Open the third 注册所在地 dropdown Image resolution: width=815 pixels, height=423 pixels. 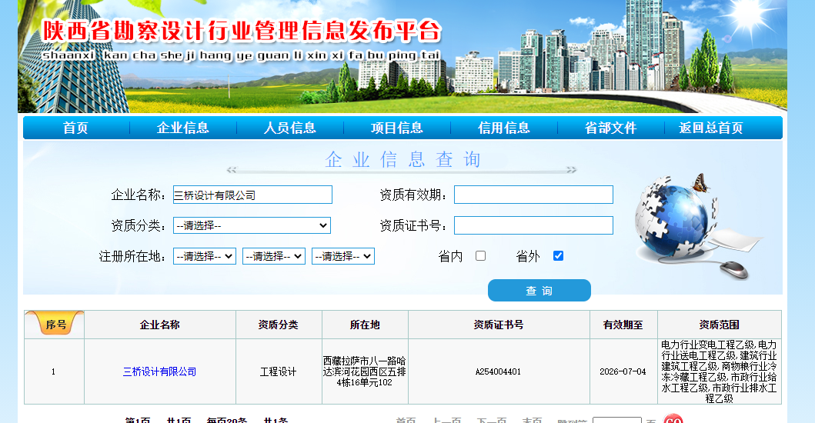pos(342,256)
